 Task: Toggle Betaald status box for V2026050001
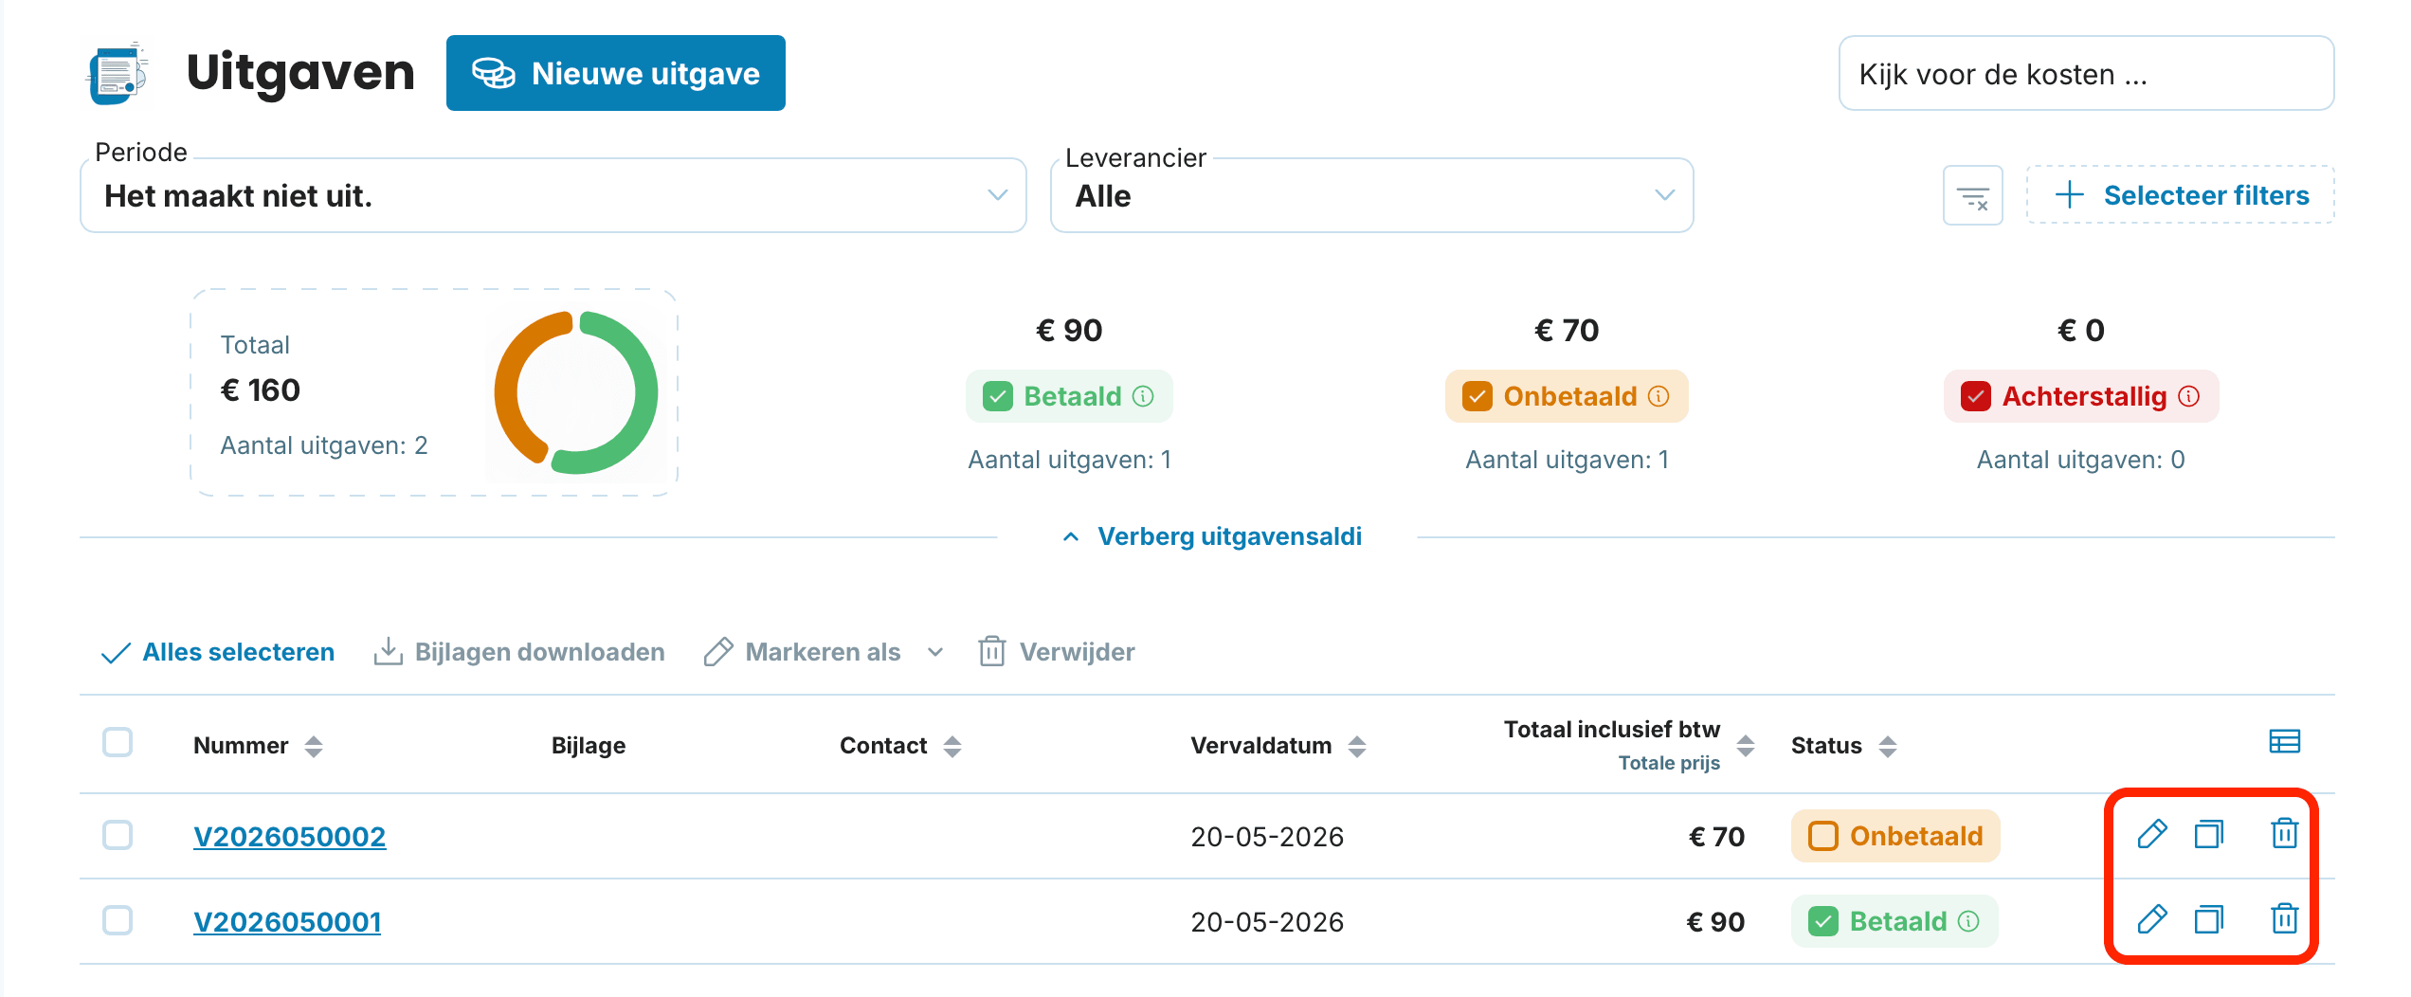coord(1822,921)
